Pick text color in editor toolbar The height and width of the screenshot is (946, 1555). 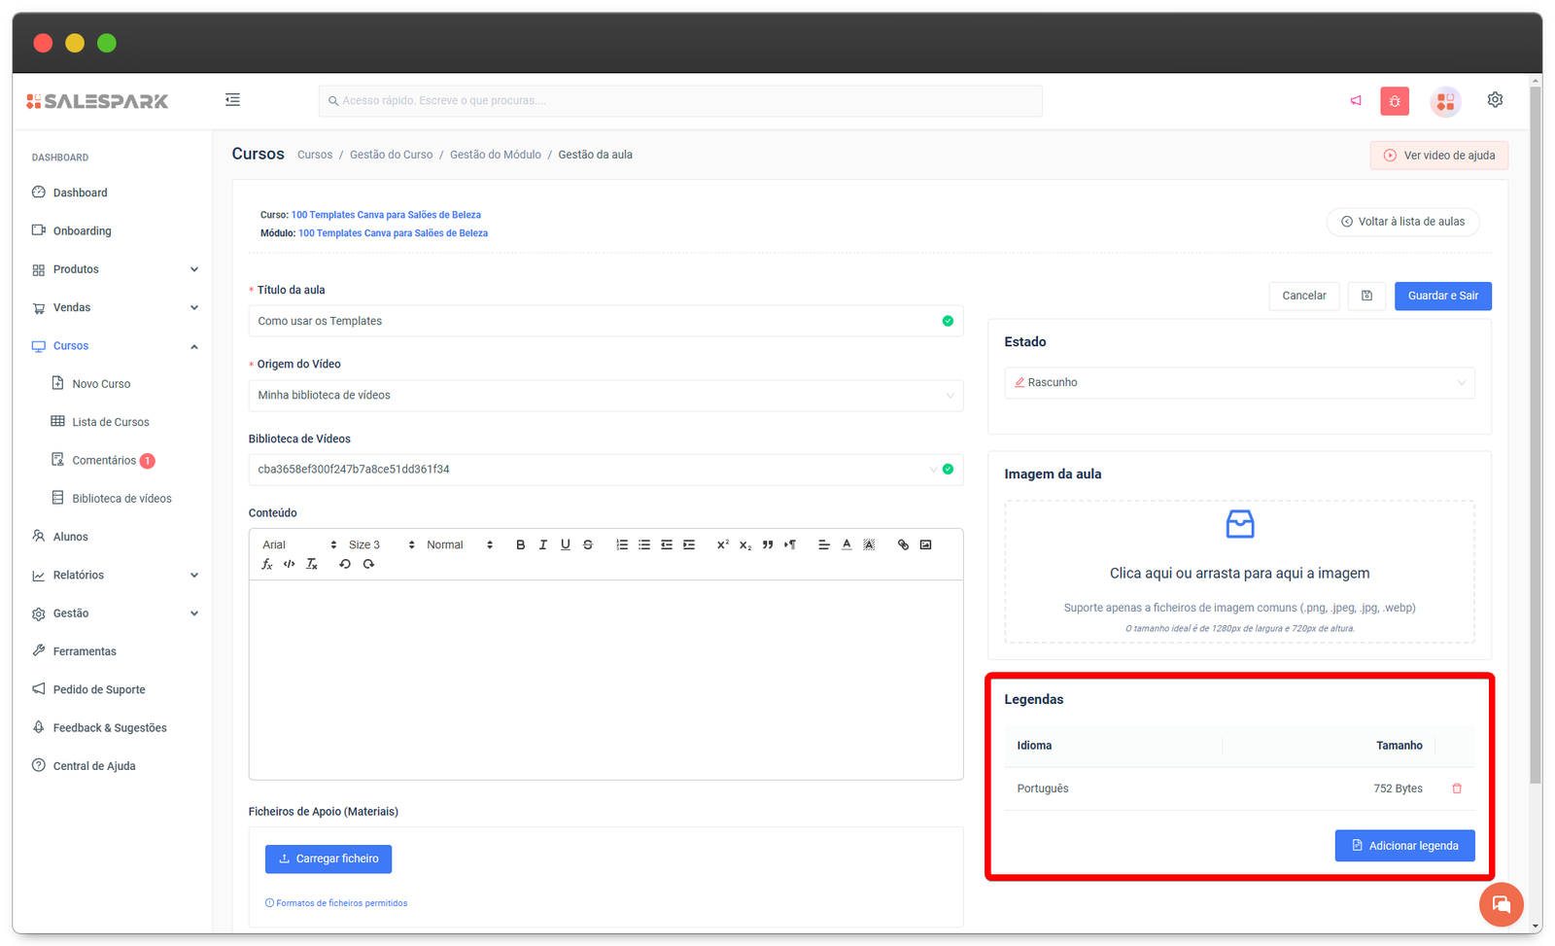click(847, 545)
